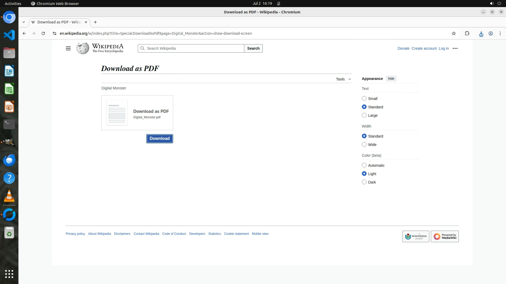Show browser downloads via the toolbar icon
This screenshot has height=284, width=506.
click(x=481, y=33)
